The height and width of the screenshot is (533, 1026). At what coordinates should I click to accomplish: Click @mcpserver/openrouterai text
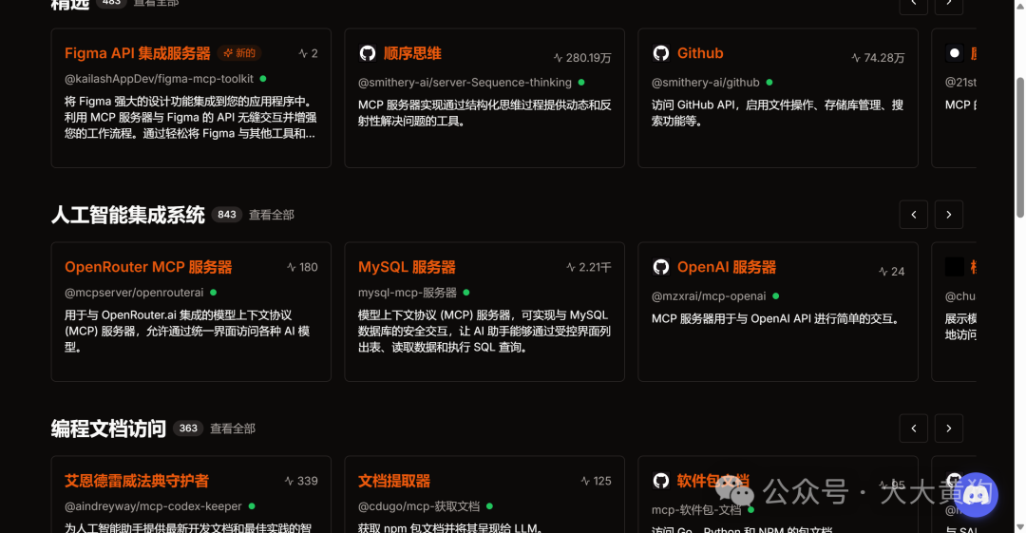tap(134, 292)
